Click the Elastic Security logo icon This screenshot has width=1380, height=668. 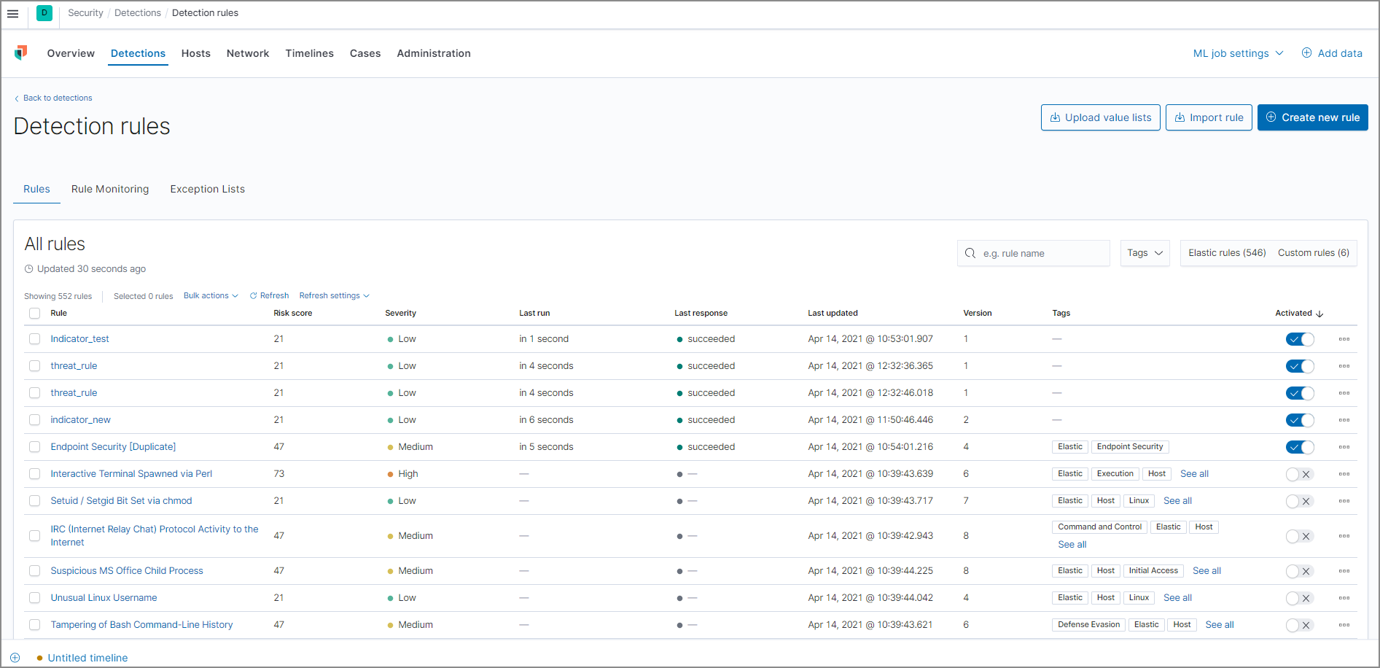point(21,53)
